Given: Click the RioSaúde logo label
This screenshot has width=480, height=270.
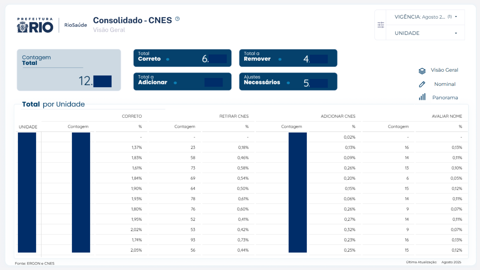Looking at the screenshot, I should coord(75,25).
